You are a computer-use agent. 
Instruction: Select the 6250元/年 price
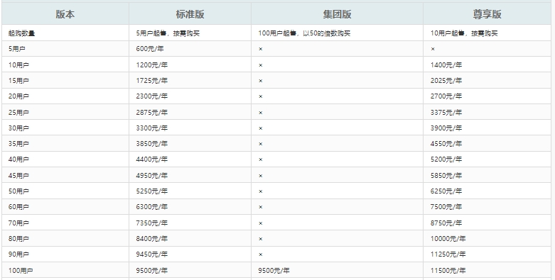(446, 191)
